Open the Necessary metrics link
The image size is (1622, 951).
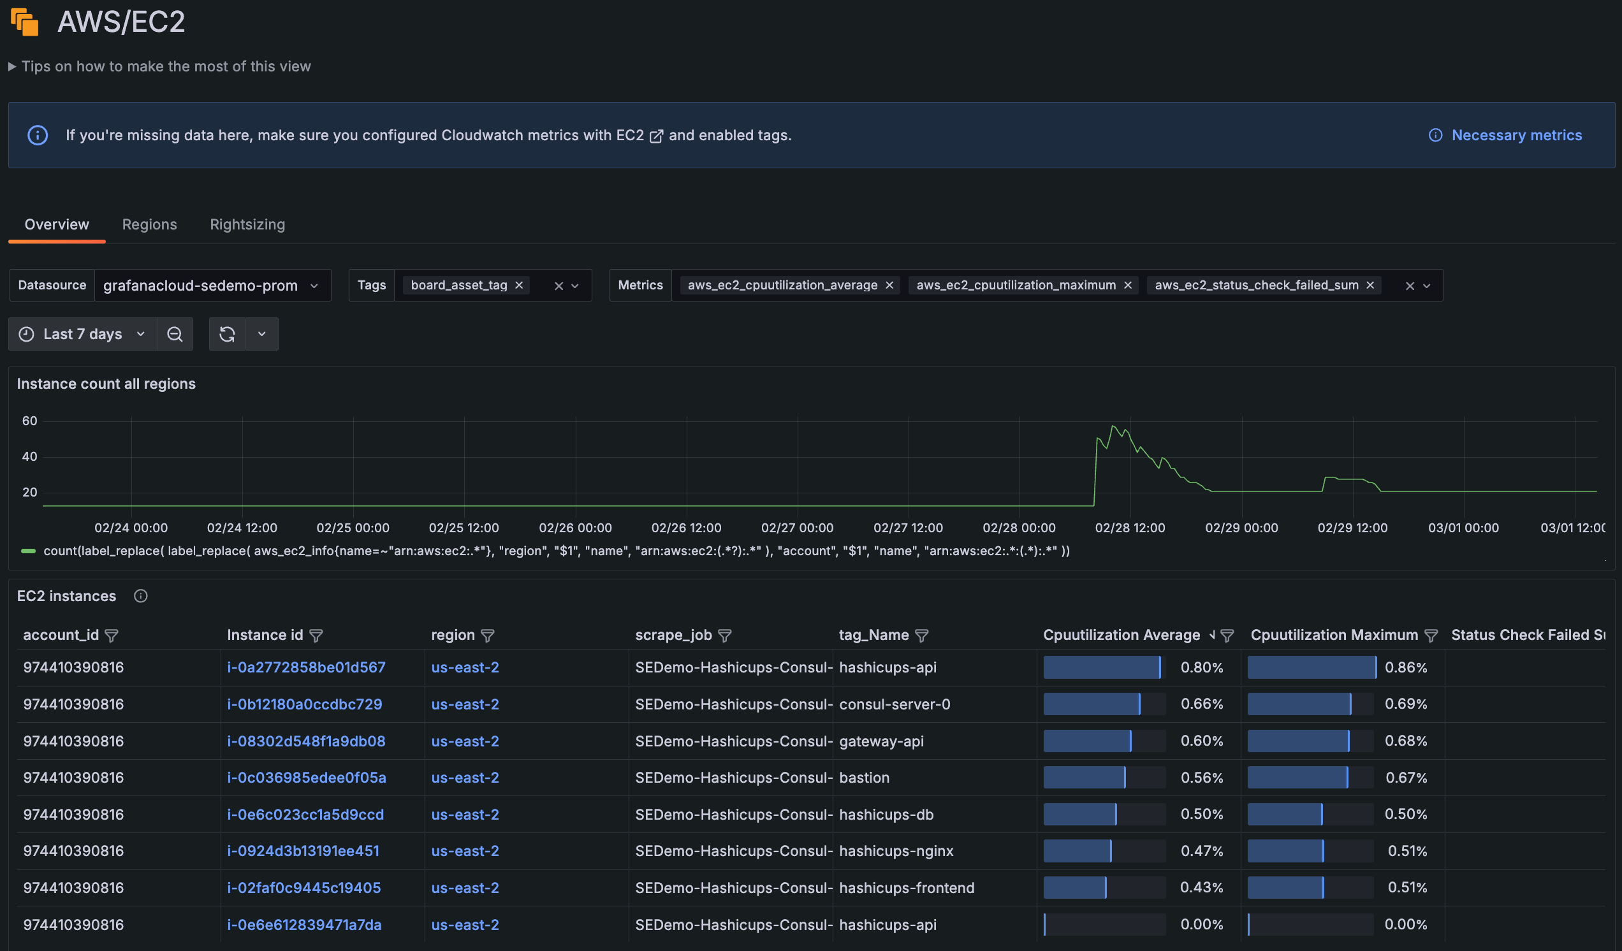(1516, 135)
